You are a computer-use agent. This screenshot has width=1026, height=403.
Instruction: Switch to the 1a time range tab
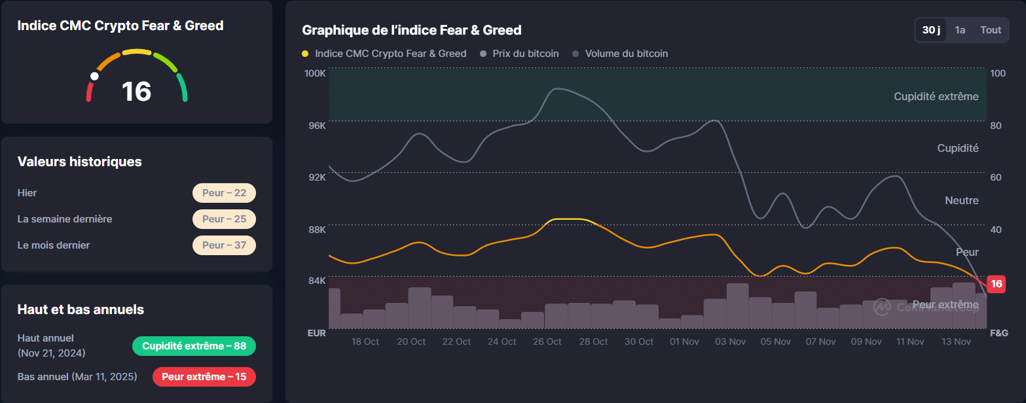point(960,30)
